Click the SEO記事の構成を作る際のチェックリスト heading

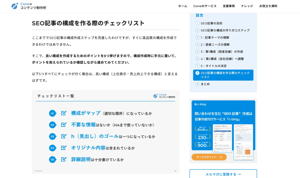(88, 23)
